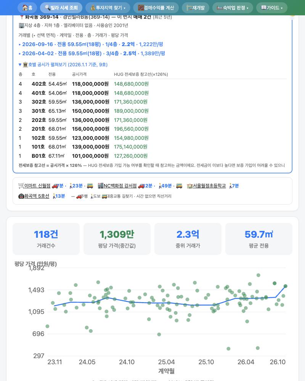Screen dimensions: 305x381
Task: Click the brick icon in 경매수익률 계산
Action: (141, 8)
